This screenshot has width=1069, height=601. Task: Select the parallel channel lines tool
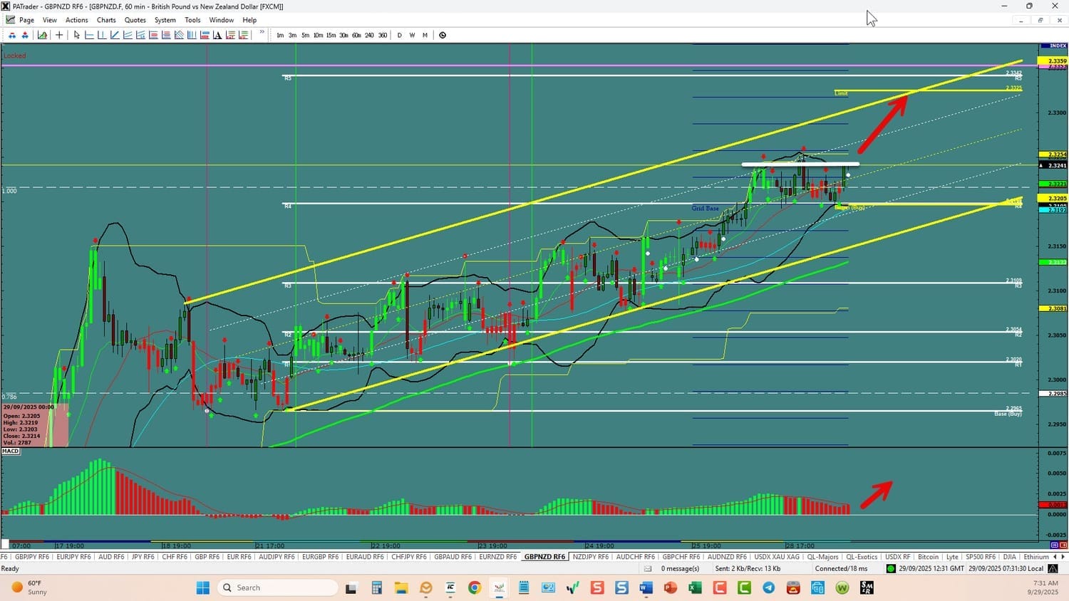[128, 35]
